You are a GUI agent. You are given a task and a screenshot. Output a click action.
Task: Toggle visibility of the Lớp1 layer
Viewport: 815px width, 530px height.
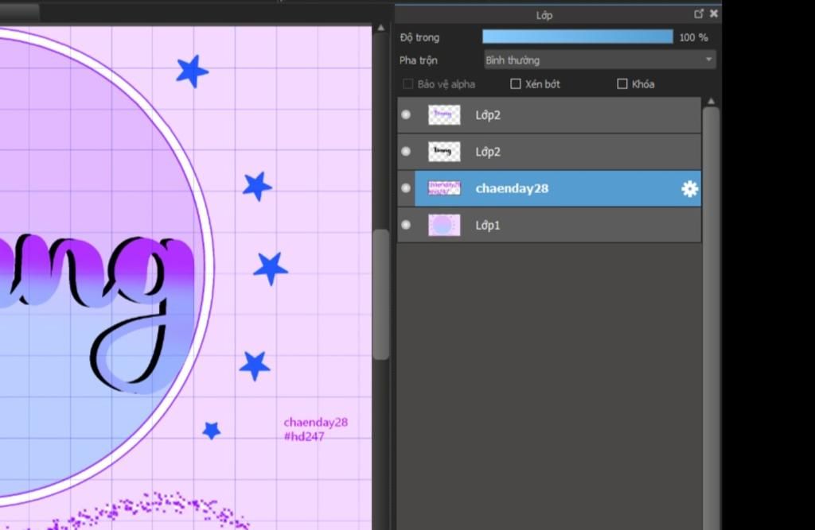point(406,225)
